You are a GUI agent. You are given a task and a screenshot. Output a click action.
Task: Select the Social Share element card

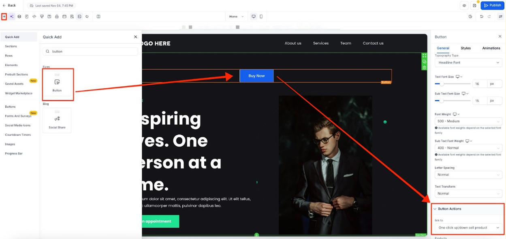[57, 120]
